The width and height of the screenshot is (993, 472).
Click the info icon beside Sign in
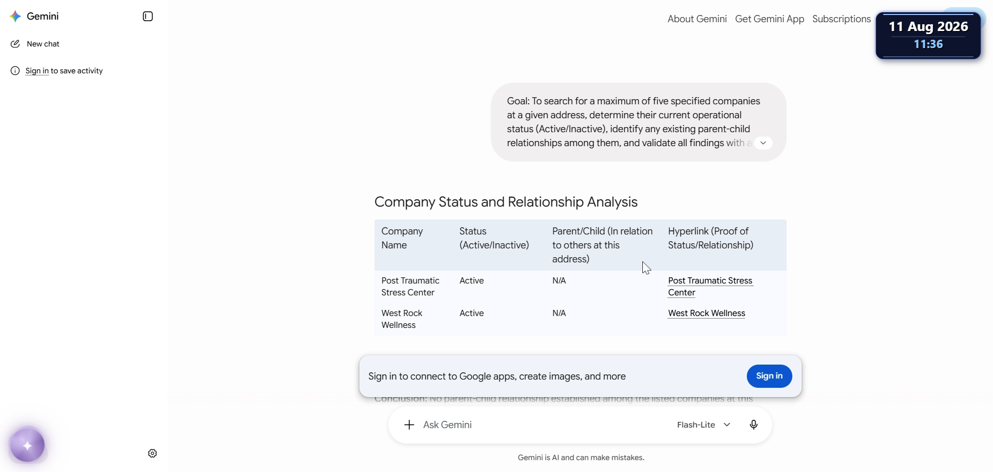(x=15, y=71)
